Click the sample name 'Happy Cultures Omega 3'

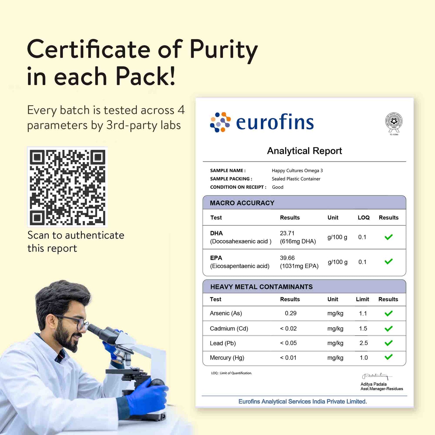click(x=297, y=171)
